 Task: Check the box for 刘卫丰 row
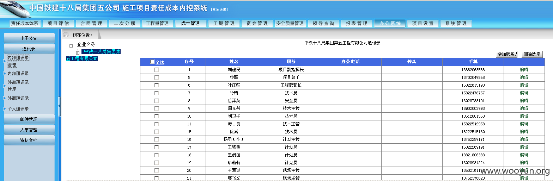(157, 116)
